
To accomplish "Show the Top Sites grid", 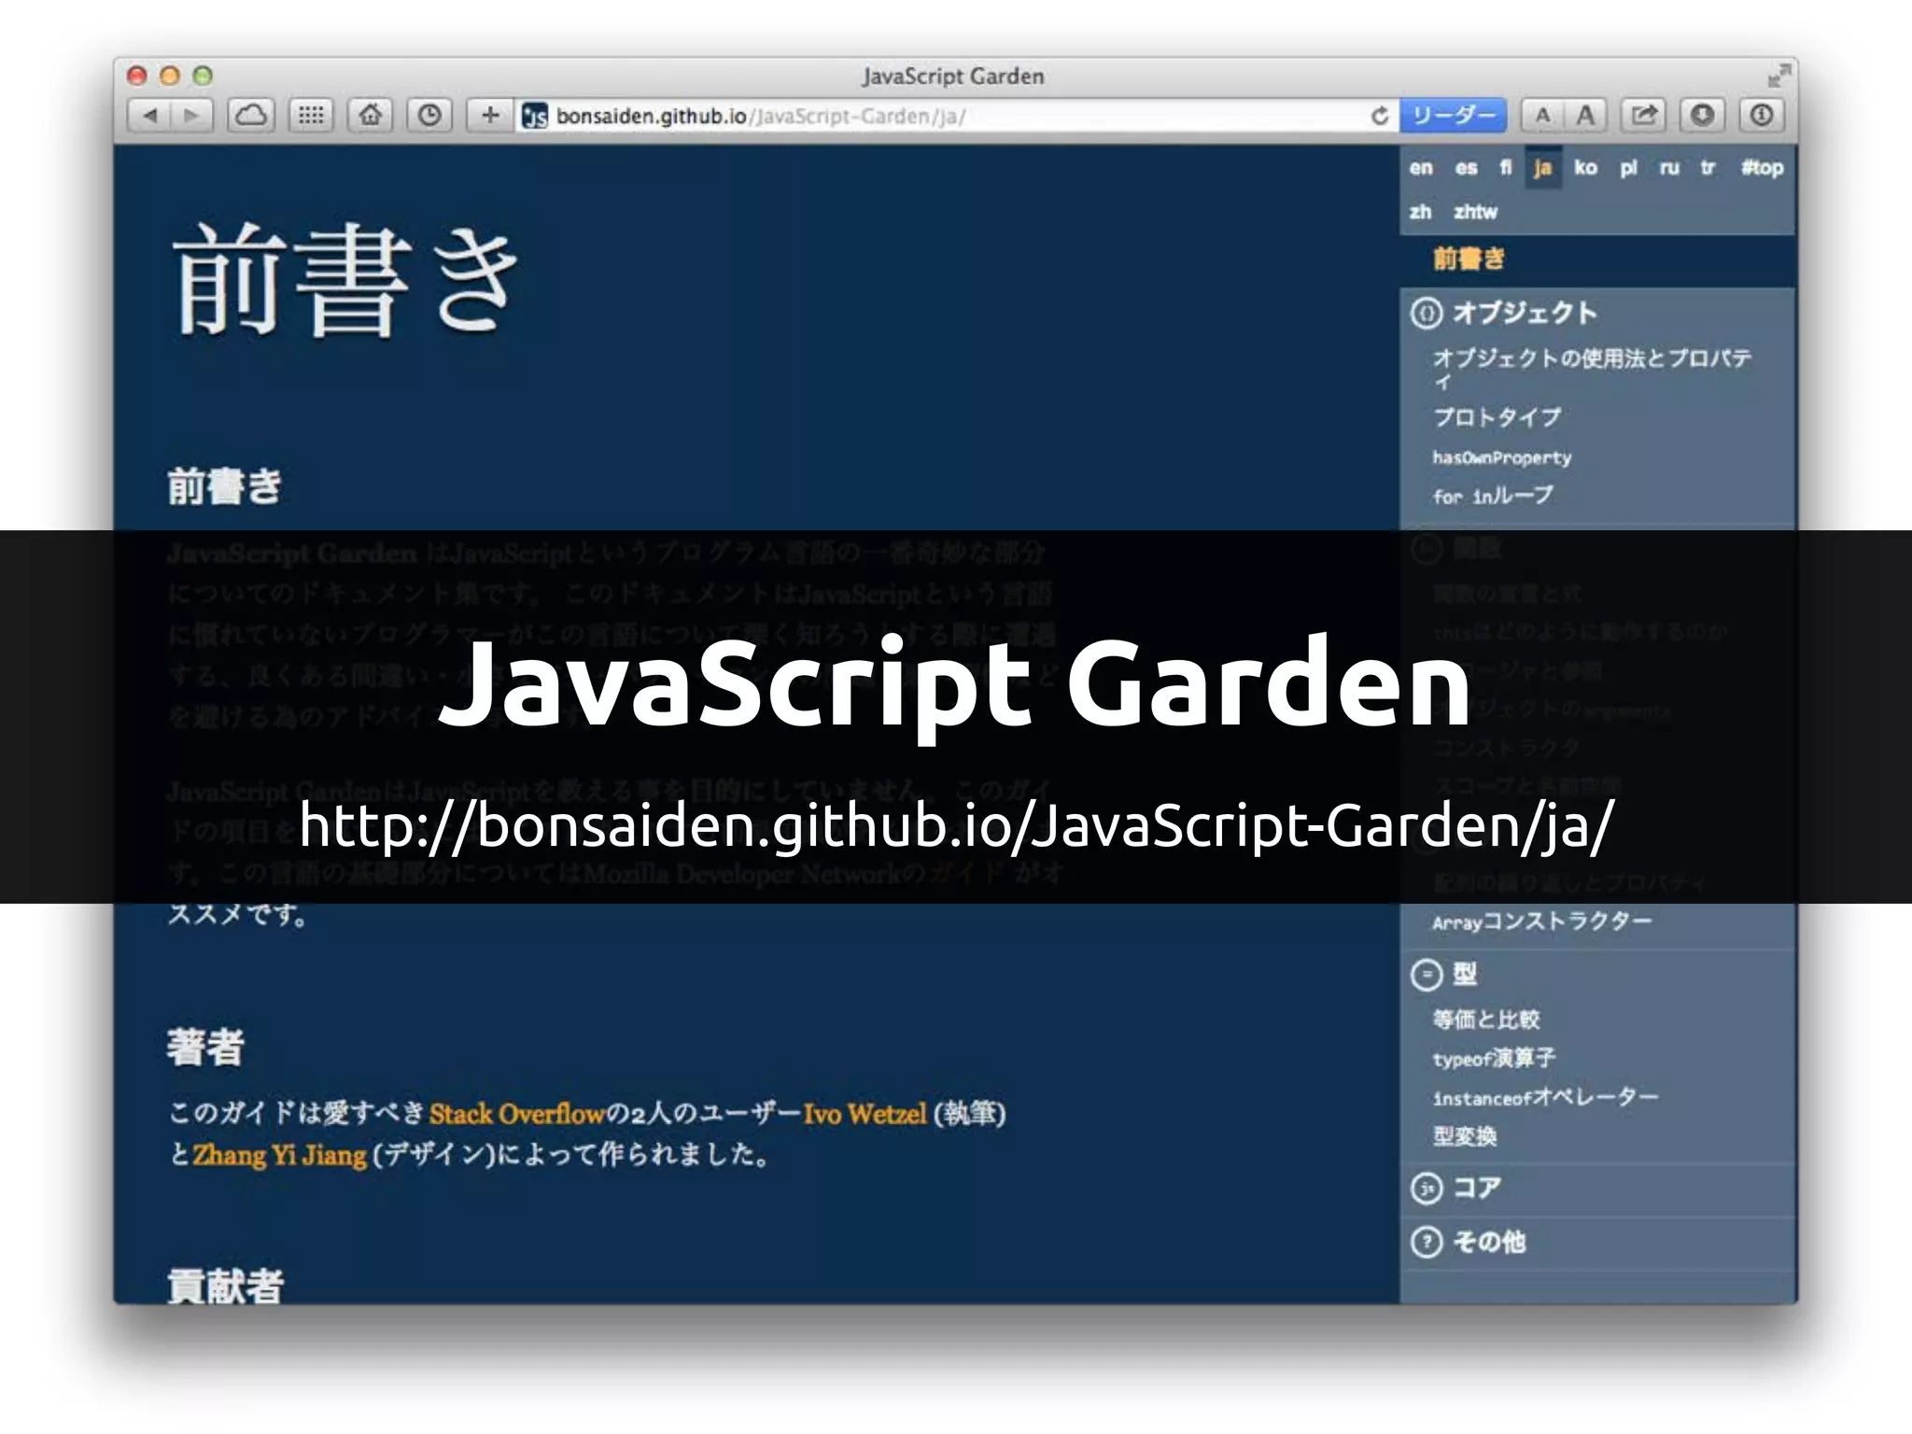I will pyautogui.click(x=311, y=116).
